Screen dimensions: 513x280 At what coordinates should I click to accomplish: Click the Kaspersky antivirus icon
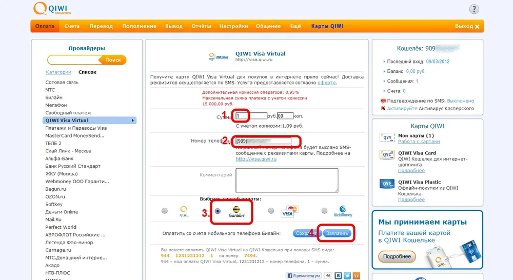pyautogui.click(x=383, y=108)
